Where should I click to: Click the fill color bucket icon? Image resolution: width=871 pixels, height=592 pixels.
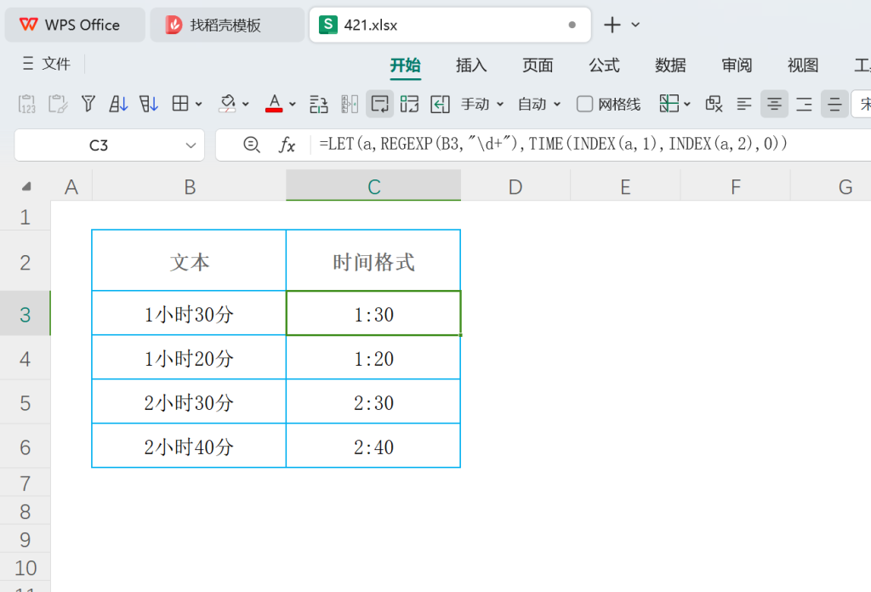click(x=227, y=104)
